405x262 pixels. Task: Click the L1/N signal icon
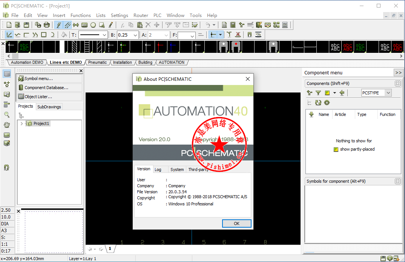pyautogui.click(x=258, y=35)
